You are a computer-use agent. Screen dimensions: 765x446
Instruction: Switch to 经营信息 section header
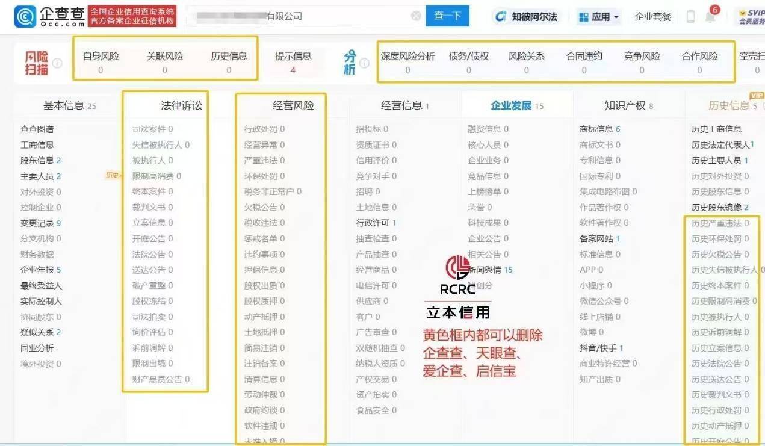[x=405, y=106]
